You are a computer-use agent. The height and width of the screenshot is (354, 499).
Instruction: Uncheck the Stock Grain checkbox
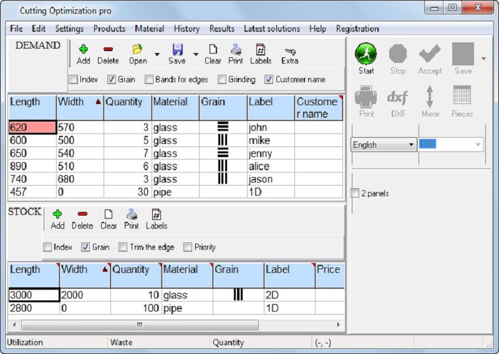click(85, 247)
